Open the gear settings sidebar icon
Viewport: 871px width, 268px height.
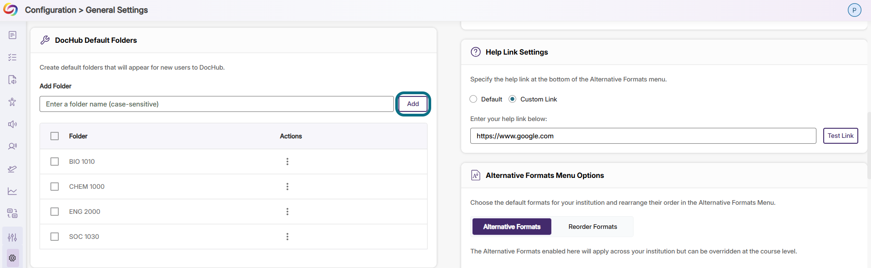pos(12,258)
